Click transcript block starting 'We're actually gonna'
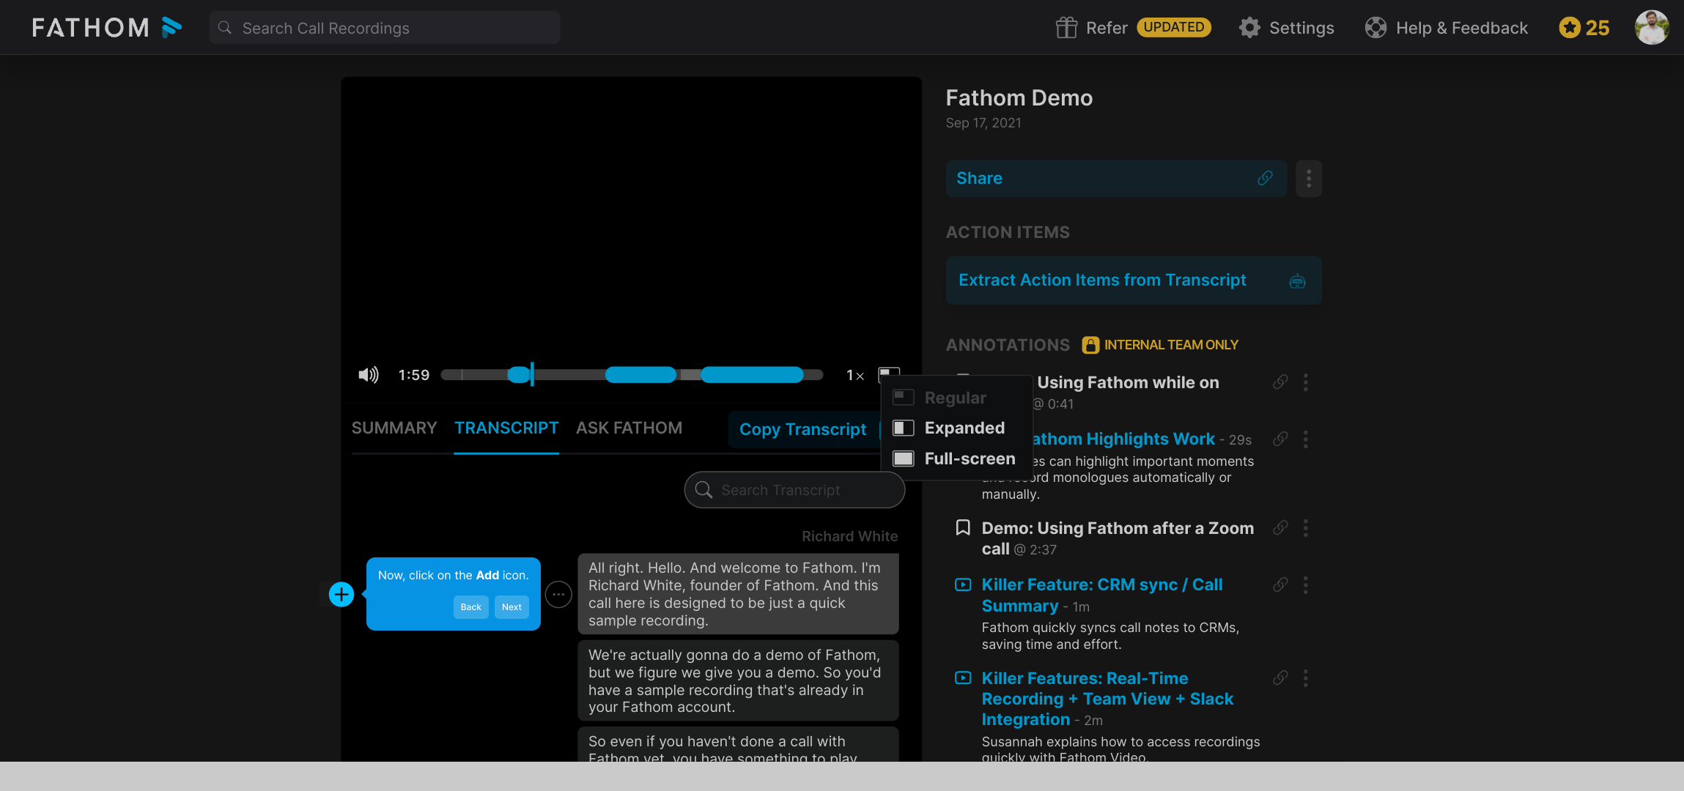The width and height of the screenshot is (1684, 791). (738, 680)
